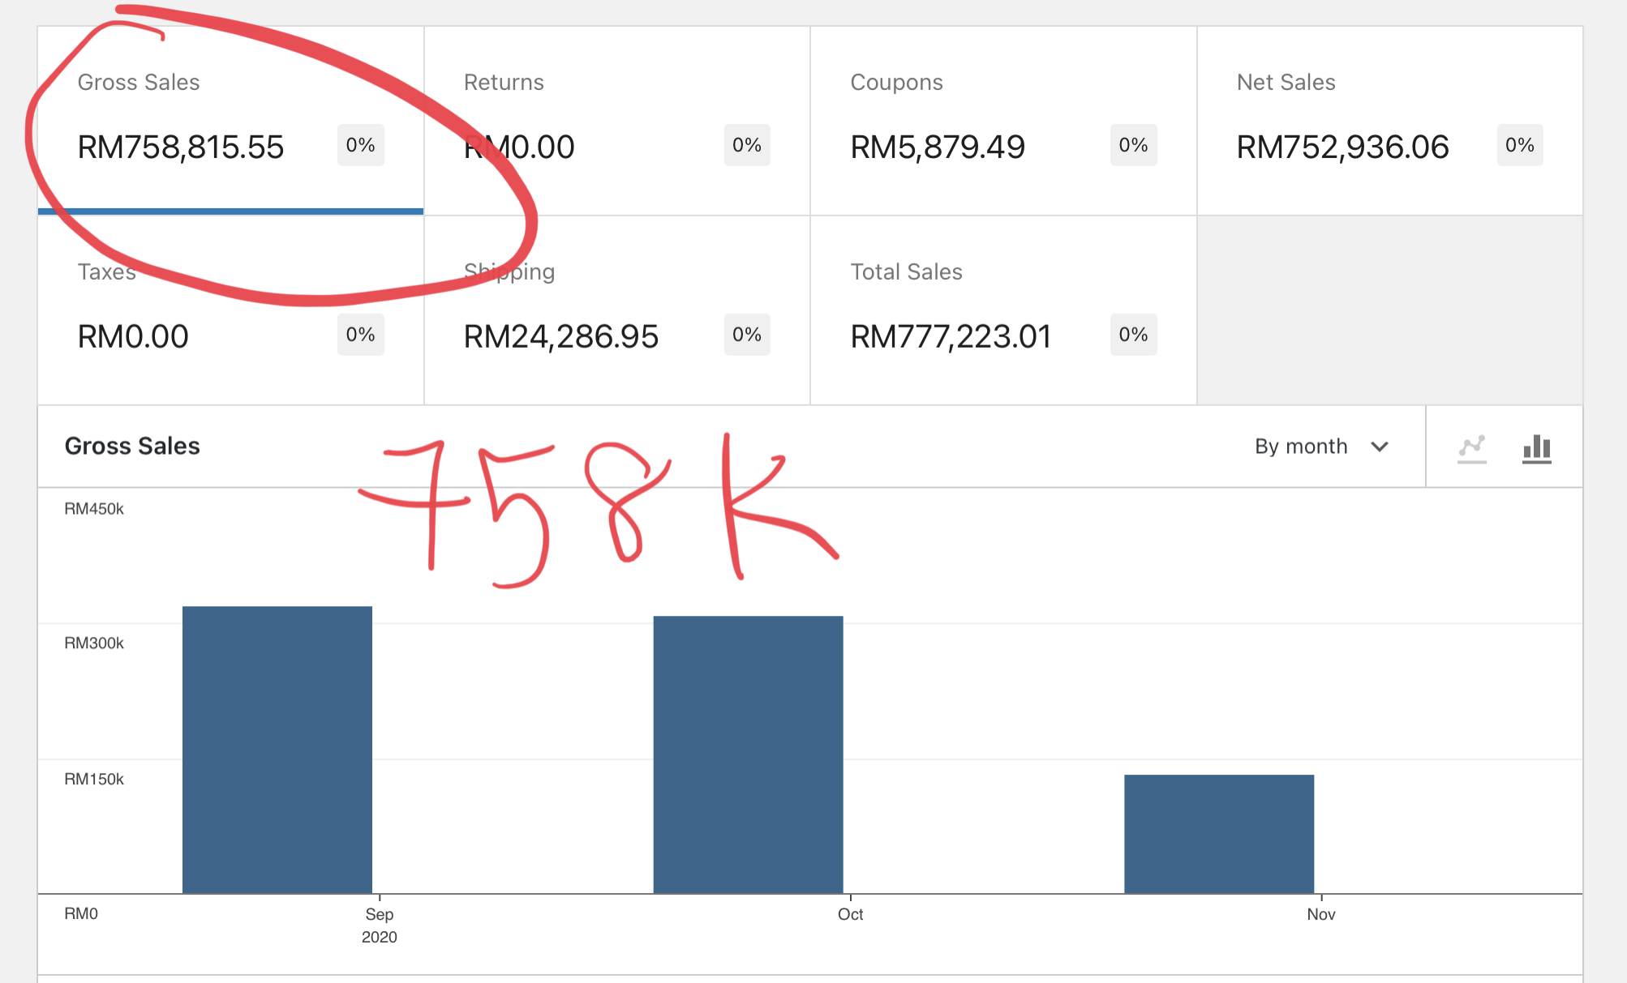Click the October gross sales bar
Image resolution: width=1627 pixels, height=983 pixels.
click(x=749, y=754)
